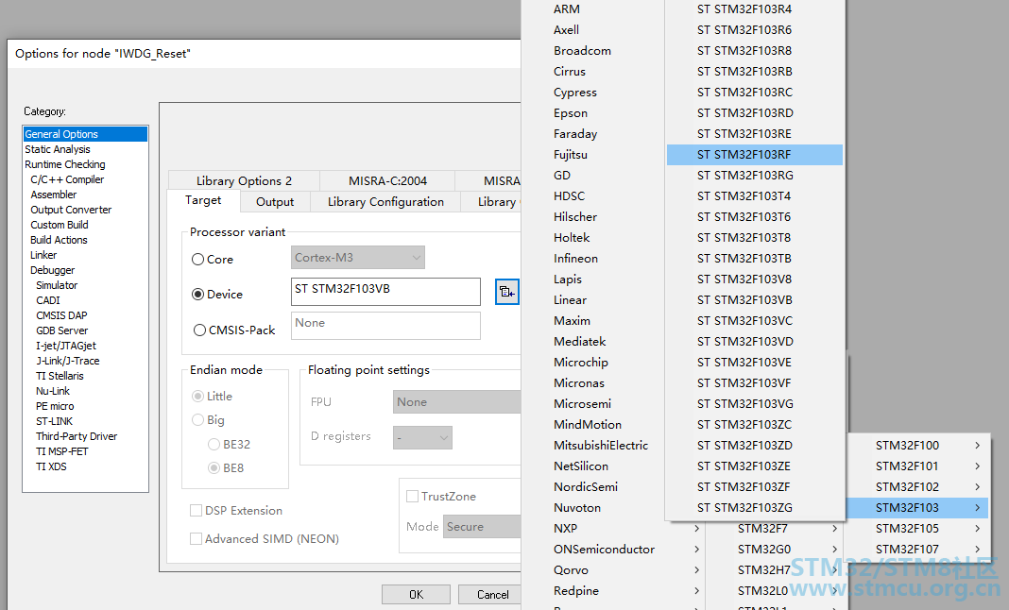Select Simulator category
1009x610 pixels.
[x=57, y=285]
